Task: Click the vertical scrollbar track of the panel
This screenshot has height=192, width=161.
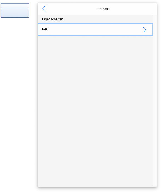Action: pyautogui.click(x=155, y=100)
